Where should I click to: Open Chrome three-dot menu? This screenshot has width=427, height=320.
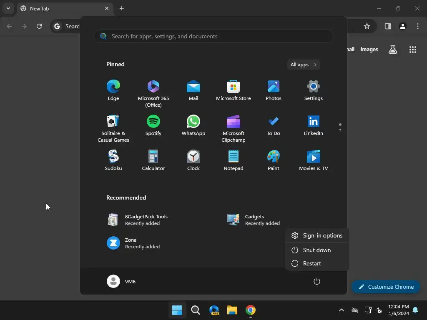coord(418,26)
